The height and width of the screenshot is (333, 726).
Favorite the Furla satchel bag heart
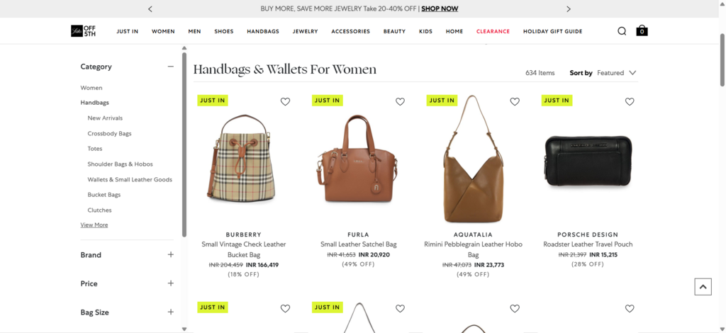pos(400,102)
